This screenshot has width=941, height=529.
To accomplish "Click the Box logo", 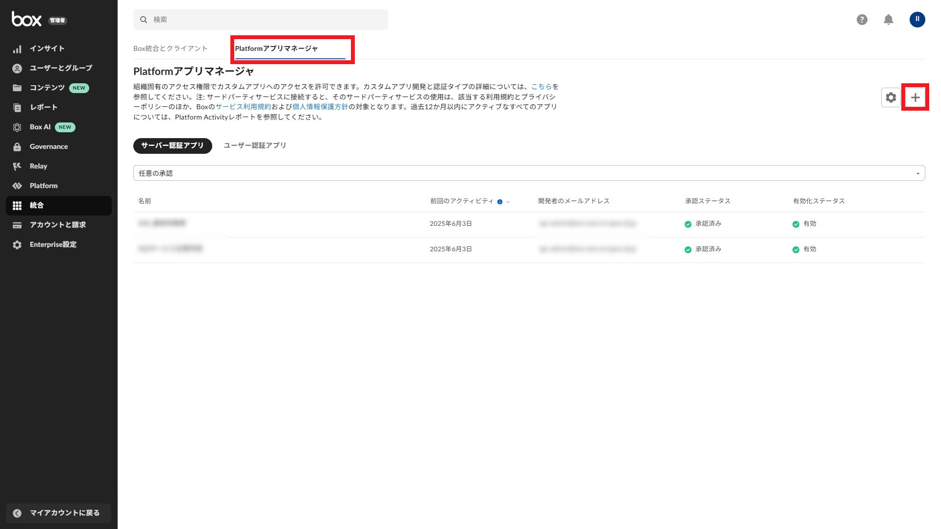I will (x=26, y=19).
